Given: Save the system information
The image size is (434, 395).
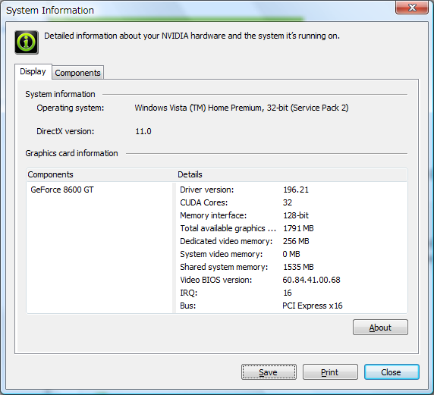Looking at the screenshot, I should (269, 372).
